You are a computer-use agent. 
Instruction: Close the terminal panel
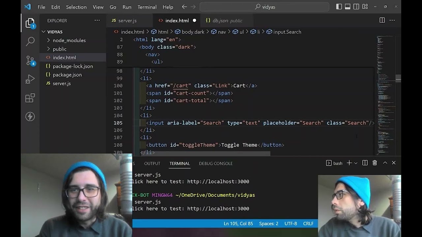(394, 163)
